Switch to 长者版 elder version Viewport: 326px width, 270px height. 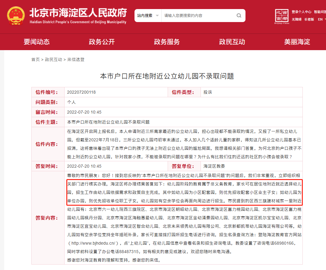click(x=309, y=19)
